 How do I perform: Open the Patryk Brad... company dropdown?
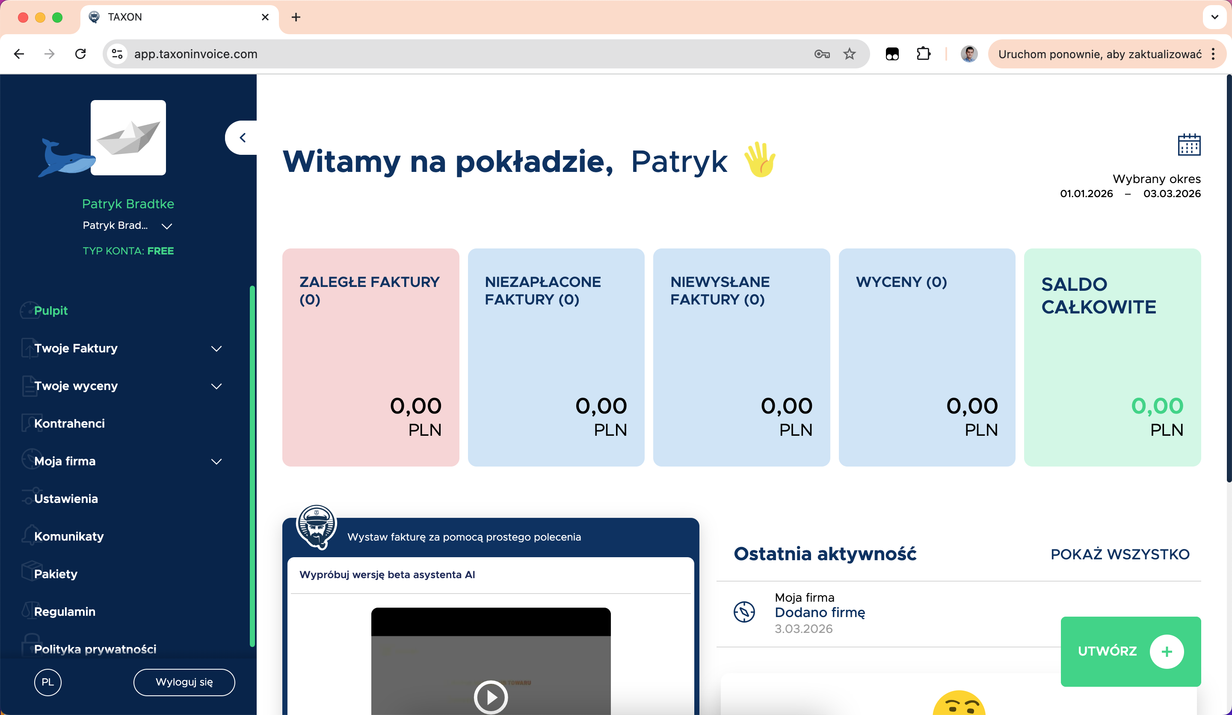[127, 225]
